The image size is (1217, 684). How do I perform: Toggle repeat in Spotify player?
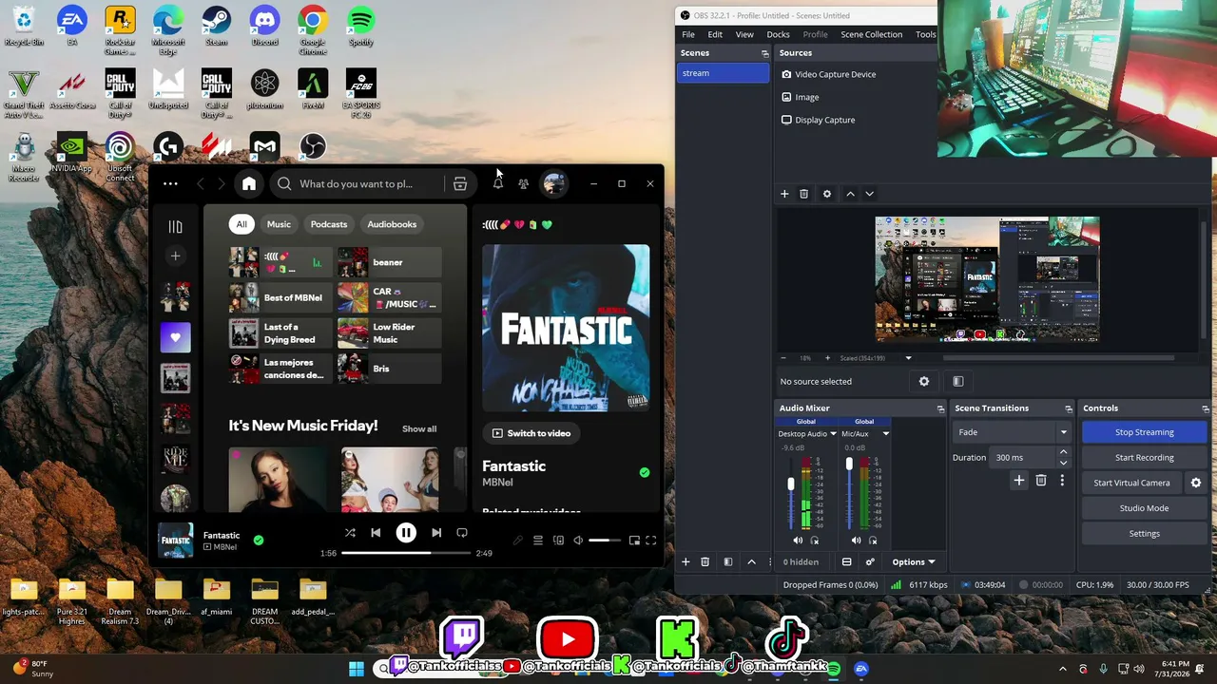click(462, 533)
